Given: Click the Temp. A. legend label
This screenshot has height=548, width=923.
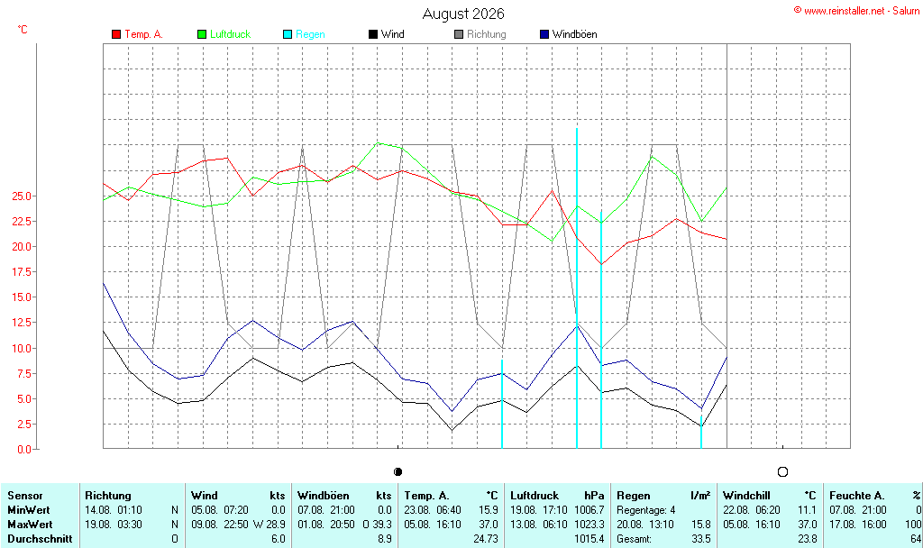Looking at the screenshot, I should pos(143,34).
